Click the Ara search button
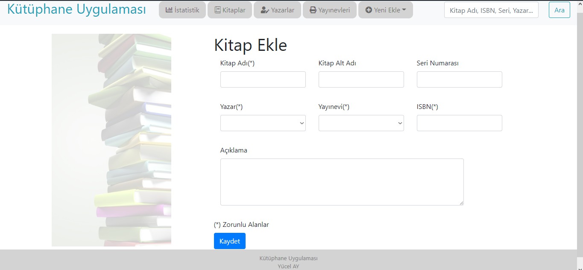Screen dimensions: 583x270 coord(559,10)
